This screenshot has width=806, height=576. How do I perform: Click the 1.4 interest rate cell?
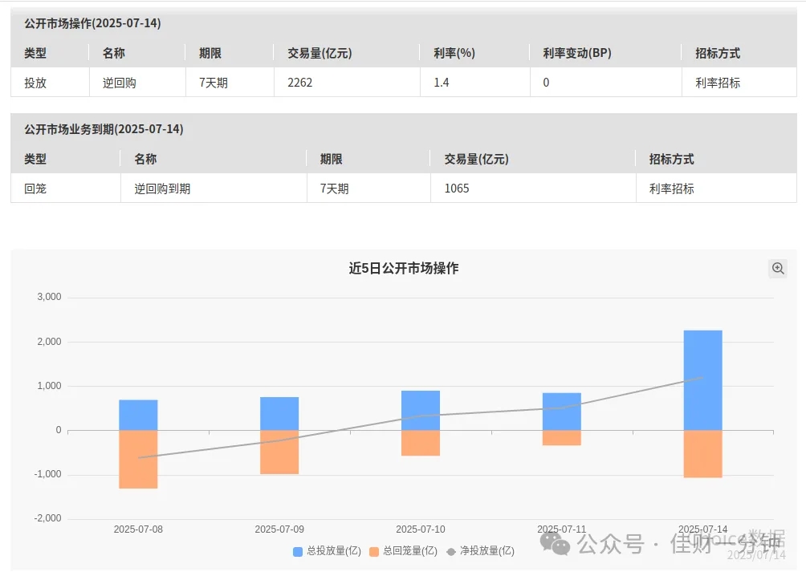pyautogui.click(x=475, y=82)
